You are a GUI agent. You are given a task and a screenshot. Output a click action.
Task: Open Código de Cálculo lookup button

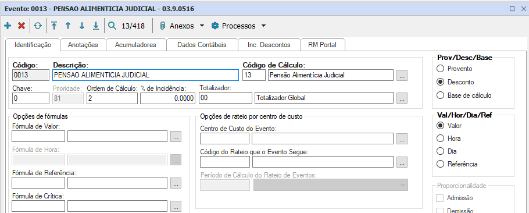pos(402,75)
